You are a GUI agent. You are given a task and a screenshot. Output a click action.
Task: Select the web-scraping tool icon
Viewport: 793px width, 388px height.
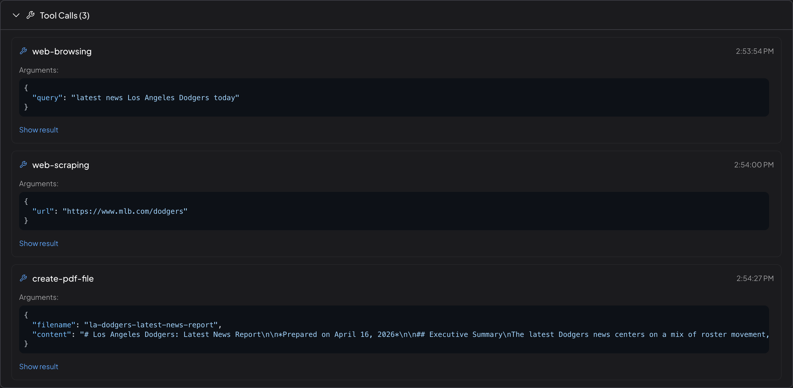click(23, 165)
